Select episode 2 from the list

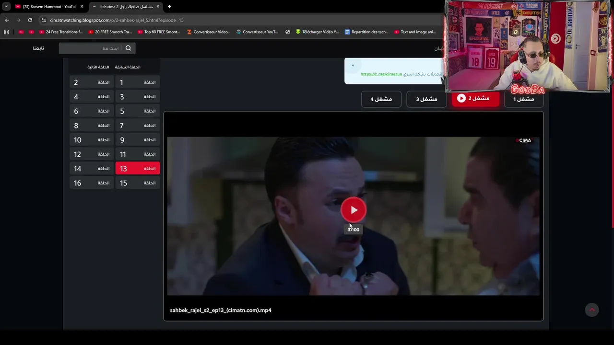(x=91, y=82)
